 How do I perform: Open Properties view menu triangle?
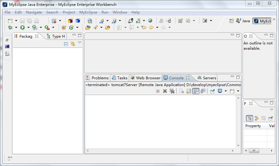[272, 110]
